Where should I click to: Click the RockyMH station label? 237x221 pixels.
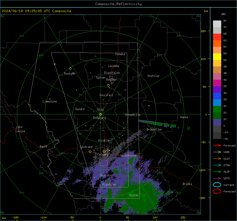[x=70, y=74]
